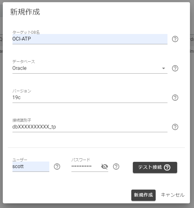Image resolution: width=194 pixels, height=208 pixels.
Task: Click question mark inside テスト接続 button
Action: pos(167,167)
